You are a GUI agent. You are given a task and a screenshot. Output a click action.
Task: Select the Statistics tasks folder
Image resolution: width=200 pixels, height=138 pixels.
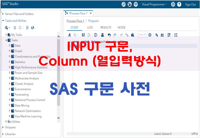coord(20,62)
